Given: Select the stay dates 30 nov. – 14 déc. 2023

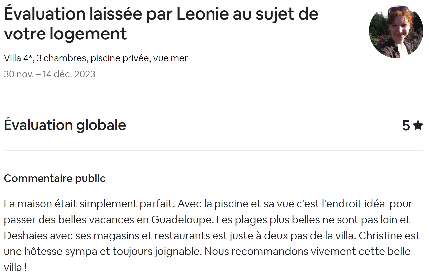Looking at the screenshot, I should pyautogui.click(x=49, y=74).
